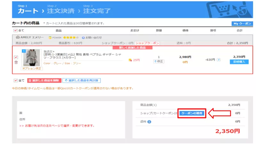The height and width of the screenshot is (144, 256).
Task: Click the POWER seller badge icon
Action: 50,37
